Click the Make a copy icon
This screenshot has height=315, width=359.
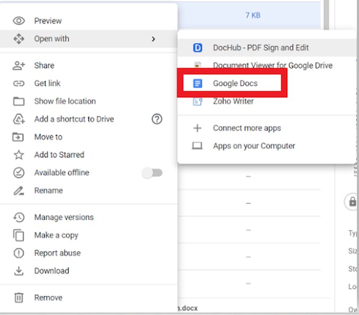(x=19, y=235)
